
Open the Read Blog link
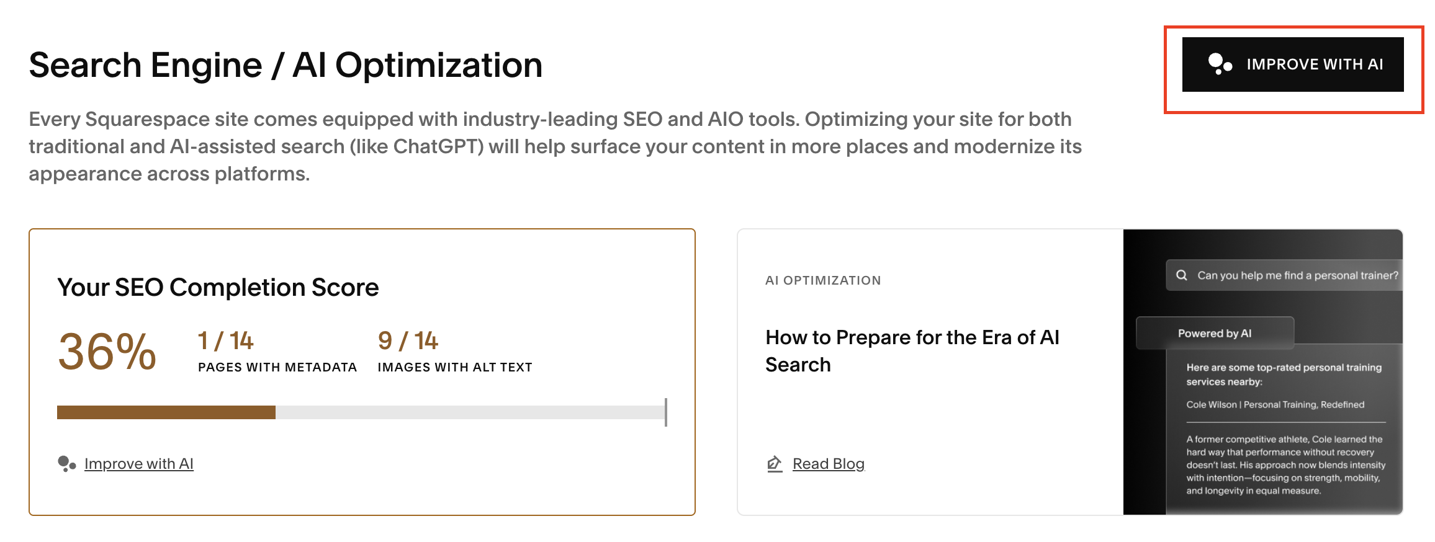click(828, 464)
